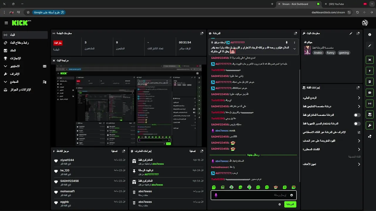Toggle subscribers-only chat (الدردشة مخصصة للمشتركين فقط)
Screen dimensions: 376x211
pyautogui.click(x=357, y=115)
